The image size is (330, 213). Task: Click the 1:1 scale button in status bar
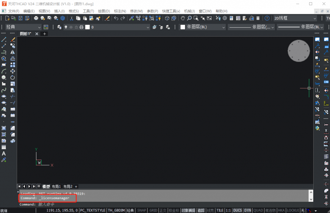point(228,210)
